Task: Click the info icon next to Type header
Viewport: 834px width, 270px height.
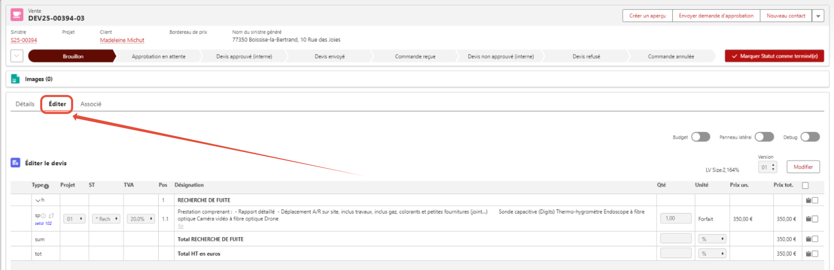Action: [46, 186]
